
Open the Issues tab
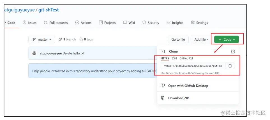[x=30, y=23]
